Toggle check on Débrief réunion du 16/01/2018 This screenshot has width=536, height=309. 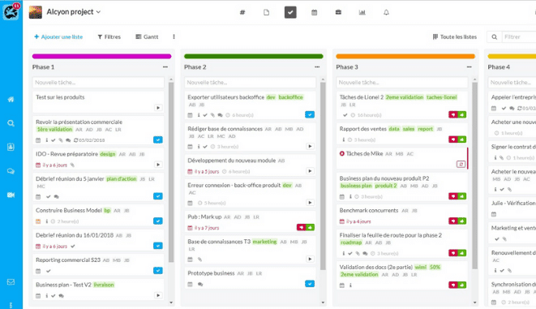158,246
